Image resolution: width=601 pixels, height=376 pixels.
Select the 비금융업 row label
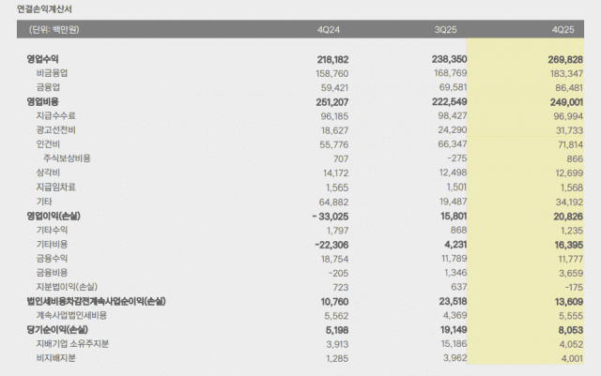point(53,72)
